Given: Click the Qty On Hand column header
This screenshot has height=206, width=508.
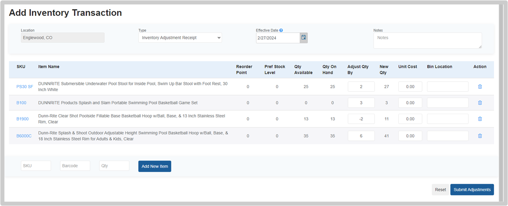Looking at the screenshot, I should (x=330, y=70).
